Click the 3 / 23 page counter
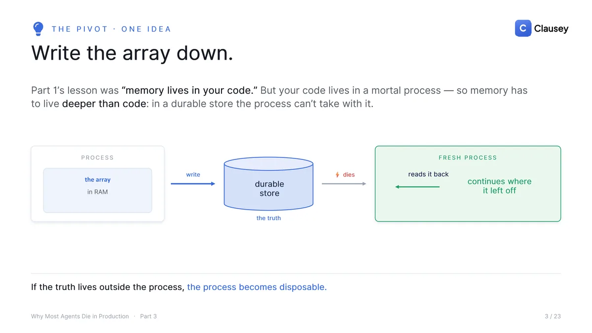Image resolution: width=592 pixels, height=333 pixels. click(x=553, y=316)
